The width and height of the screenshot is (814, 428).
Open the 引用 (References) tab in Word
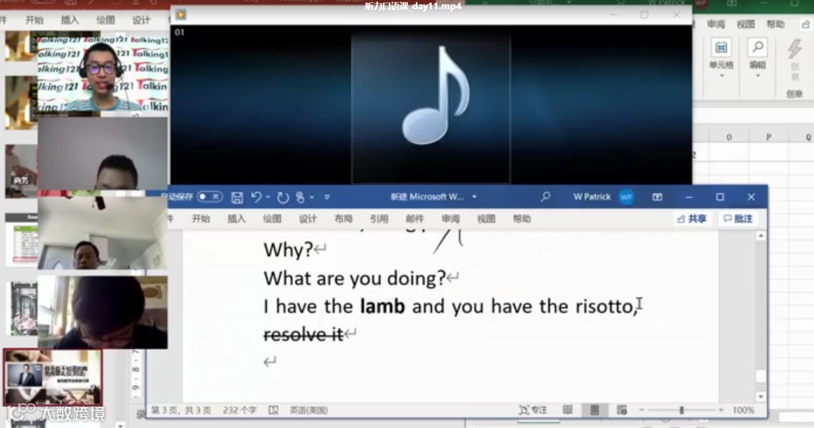click(x=379, y=219)
